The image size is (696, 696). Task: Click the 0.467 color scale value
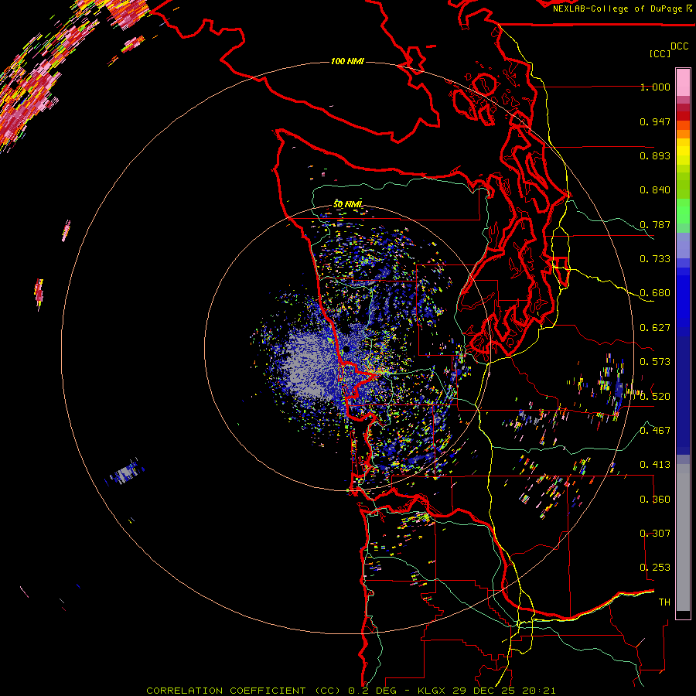click(655, 431)
